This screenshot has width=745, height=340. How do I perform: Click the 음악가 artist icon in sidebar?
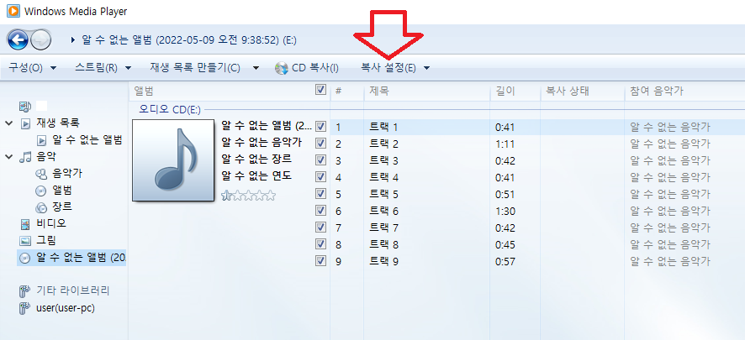coord(41,173)
